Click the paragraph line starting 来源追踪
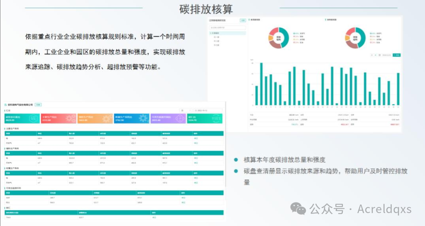425x226 pixels. 93,67
